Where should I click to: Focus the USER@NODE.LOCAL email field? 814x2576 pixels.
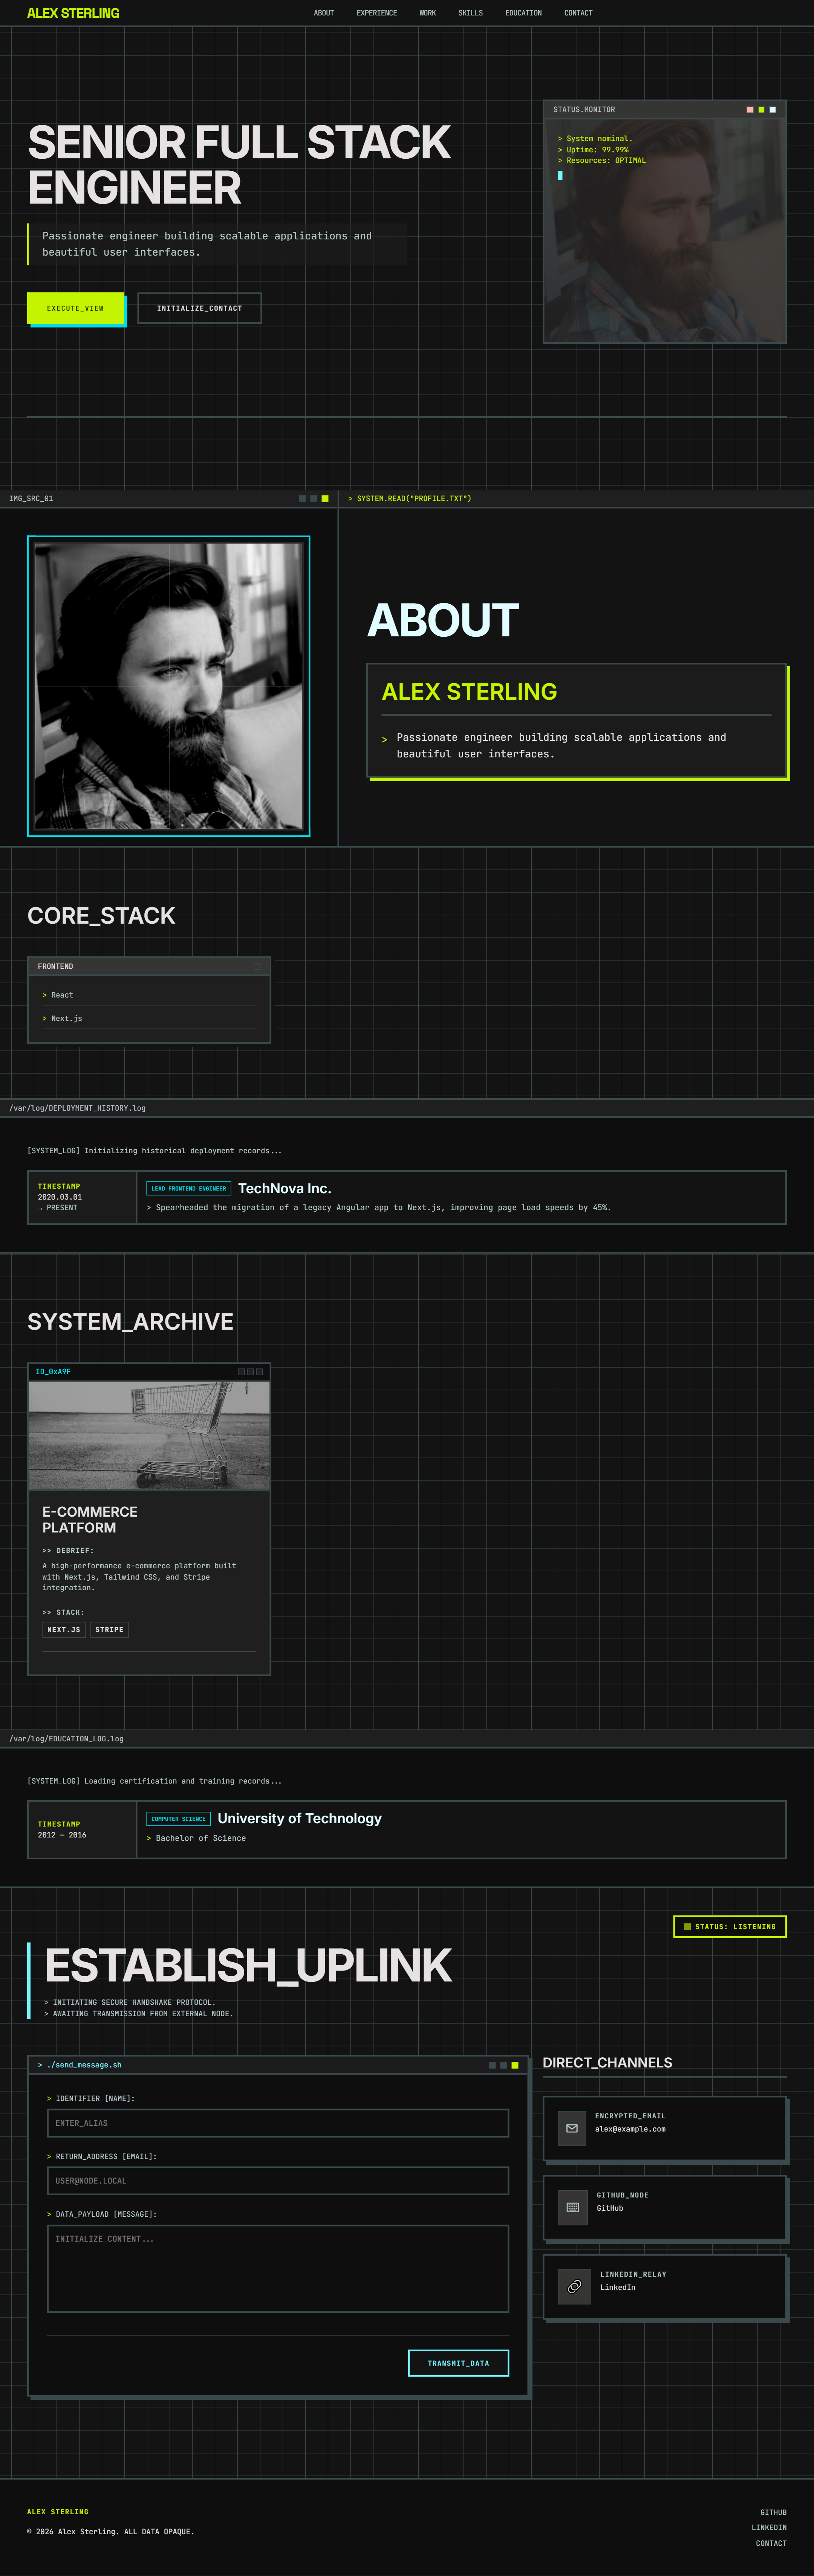278,2181
